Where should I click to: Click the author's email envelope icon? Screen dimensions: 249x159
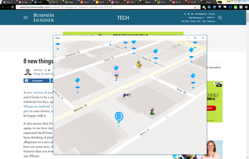pyautogui.click(x=45, y=70)
